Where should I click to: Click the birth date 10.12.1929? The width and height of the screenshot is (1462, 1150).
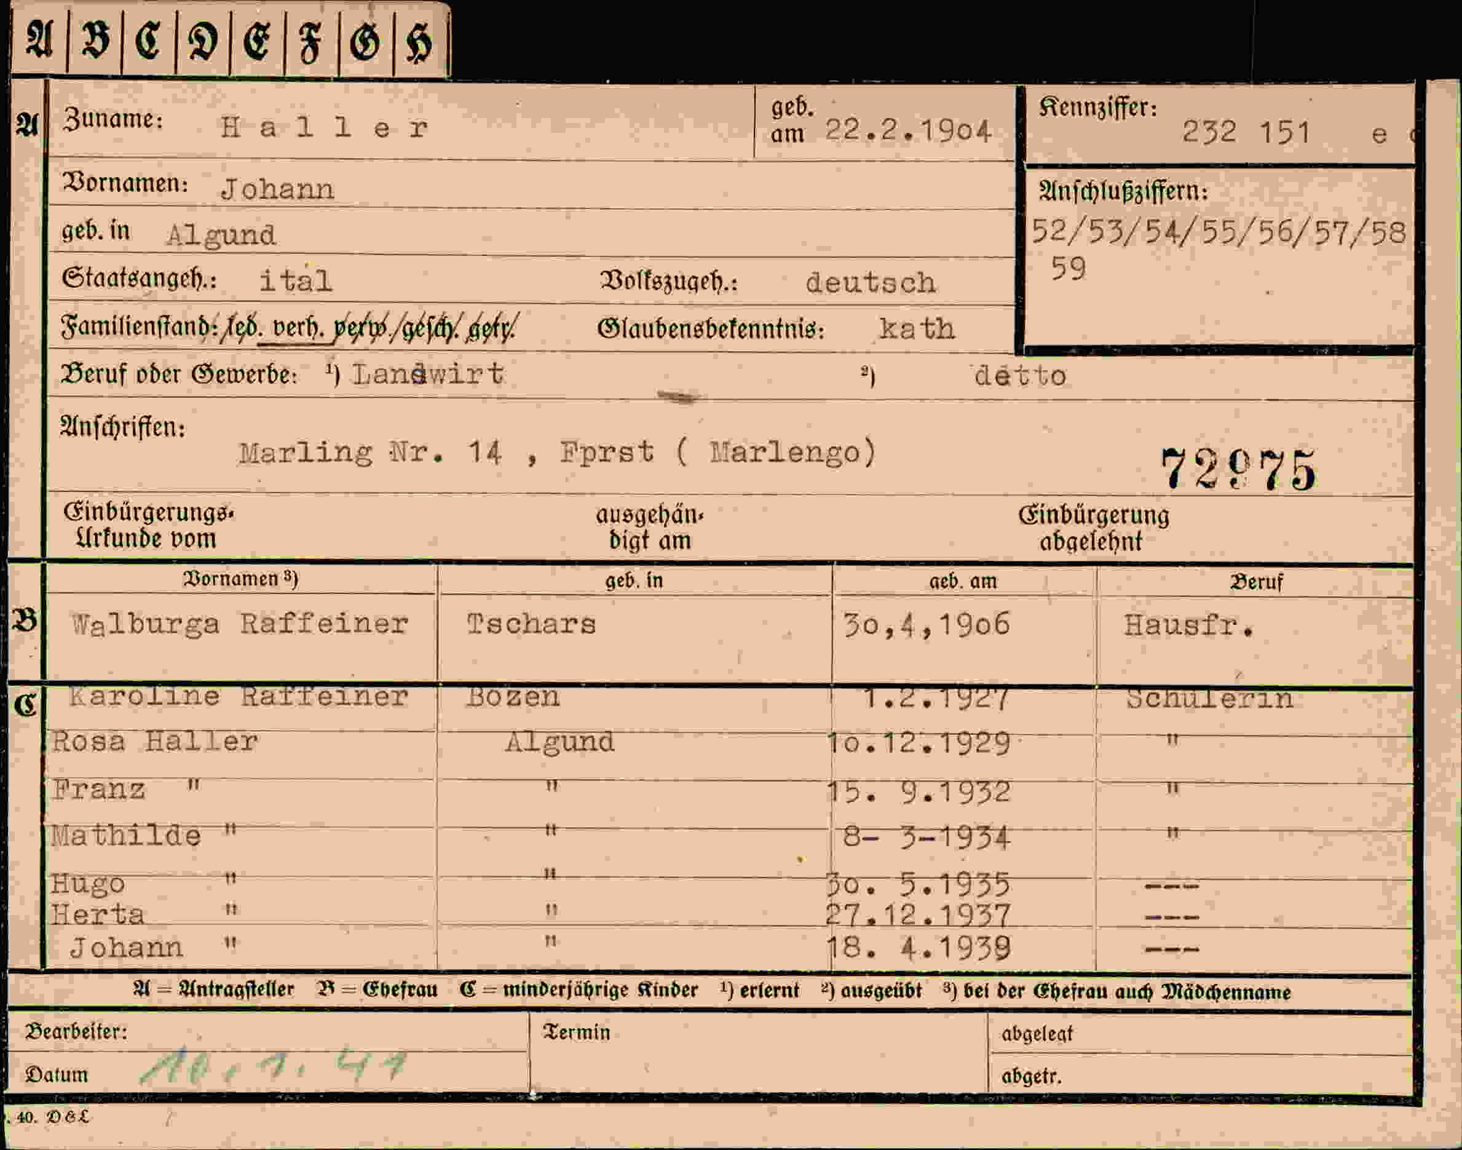point(920,744)
